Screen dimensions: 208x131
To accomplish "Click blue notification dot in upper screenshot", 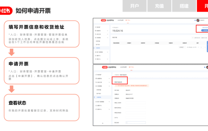I will 195,20.
